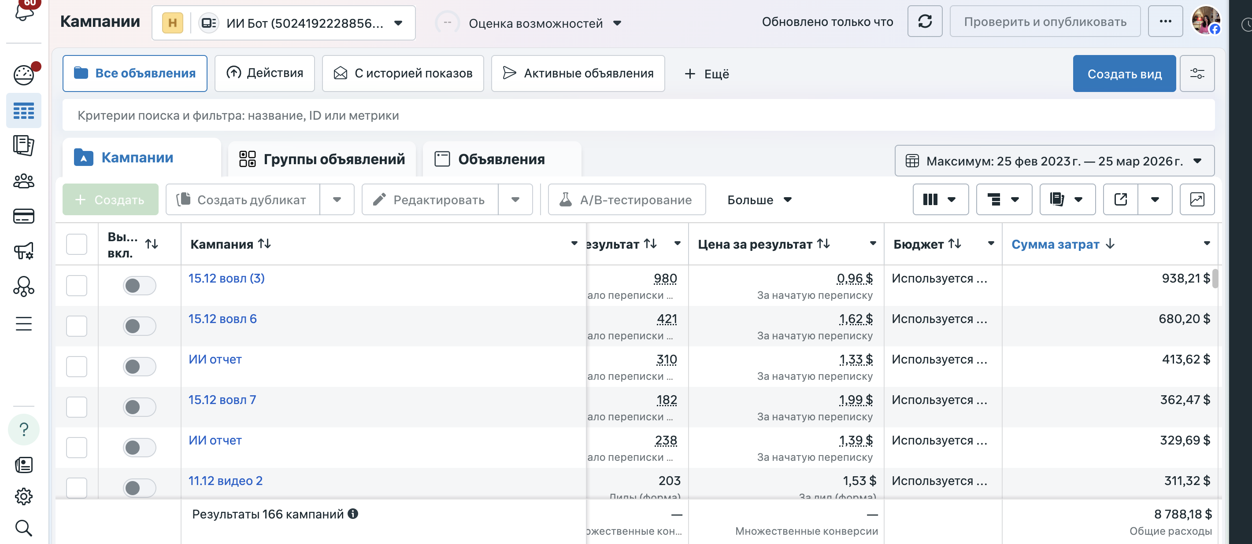The image size is (1252, 544).
Task: Check the box for 11.12 видео 2
Action: click(77, 487)
